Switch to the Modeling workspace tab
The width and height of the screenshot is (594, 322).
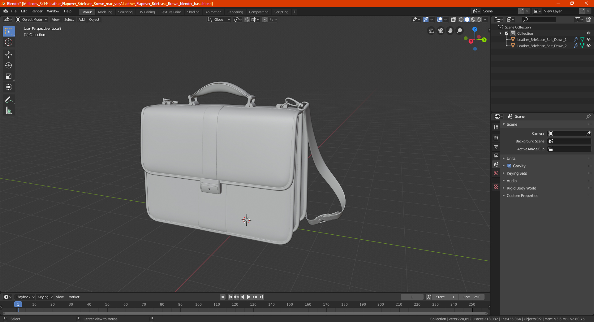point(105,12)
